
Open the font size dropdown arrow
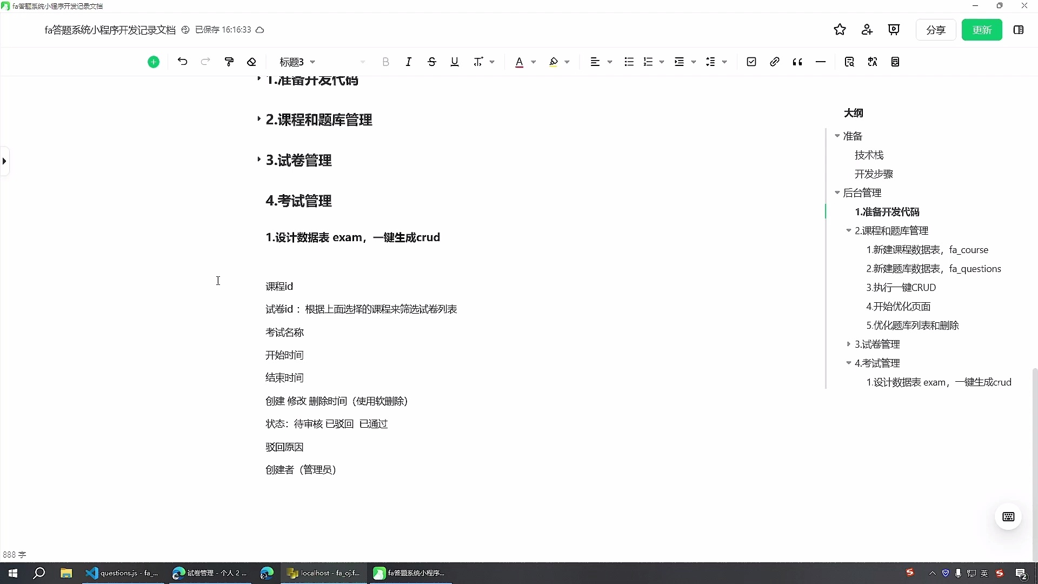click(362, 62)
